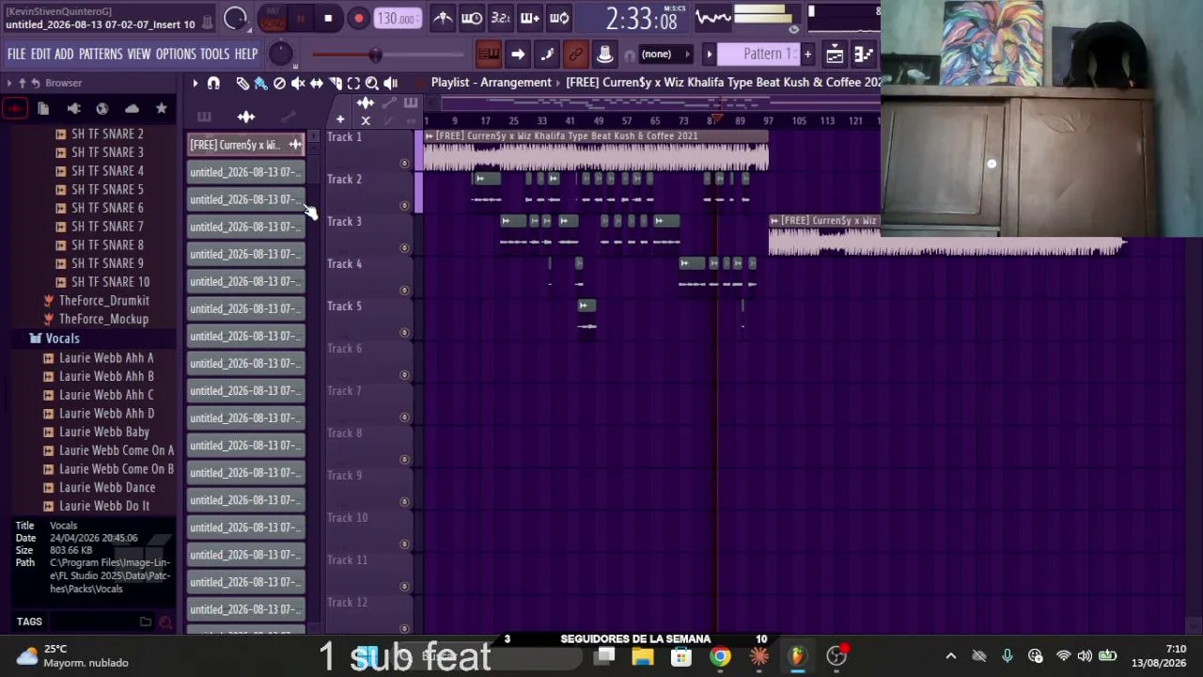
Task: Open the OPTIONS menu
Action: point(176,55)
